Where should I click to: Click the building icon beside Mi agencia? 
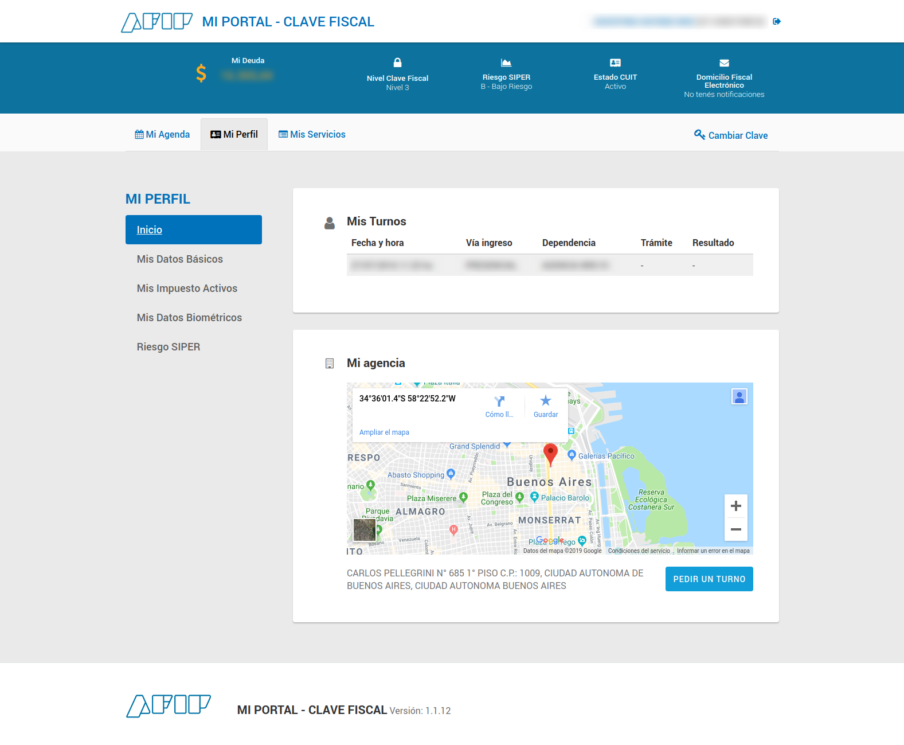point(330,364)
